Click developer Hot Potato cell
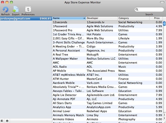Screen dimensions: 166x123 tap(94, 34)
